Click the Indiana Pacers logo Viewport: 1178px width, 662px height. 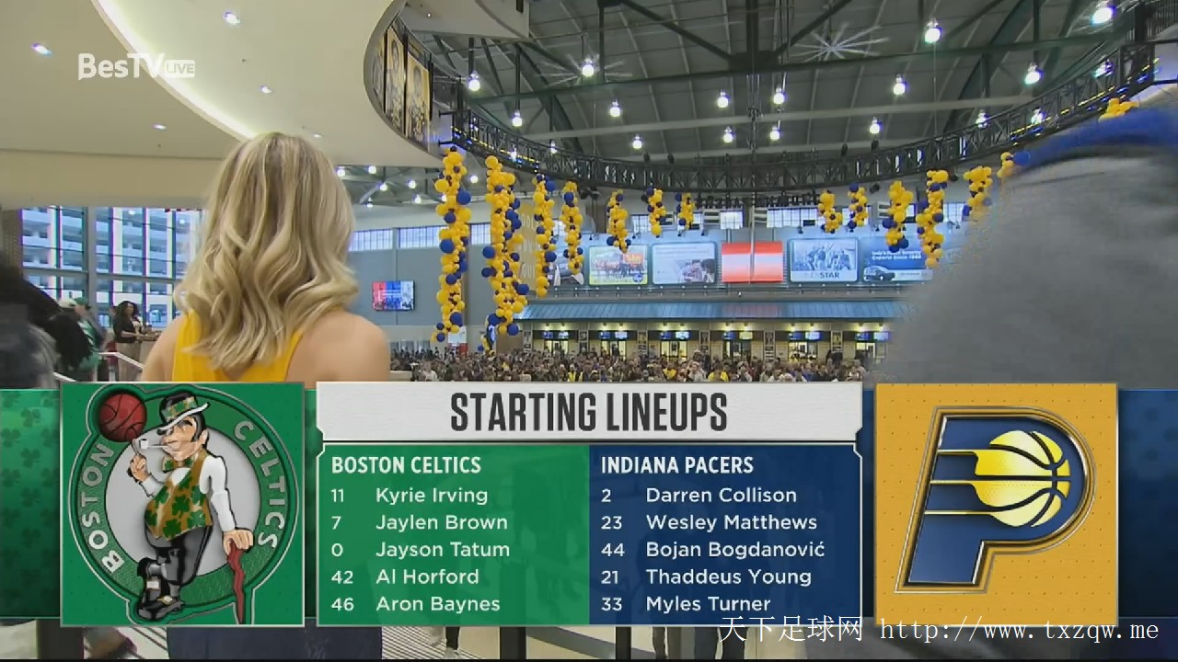(x=996, y=505)
